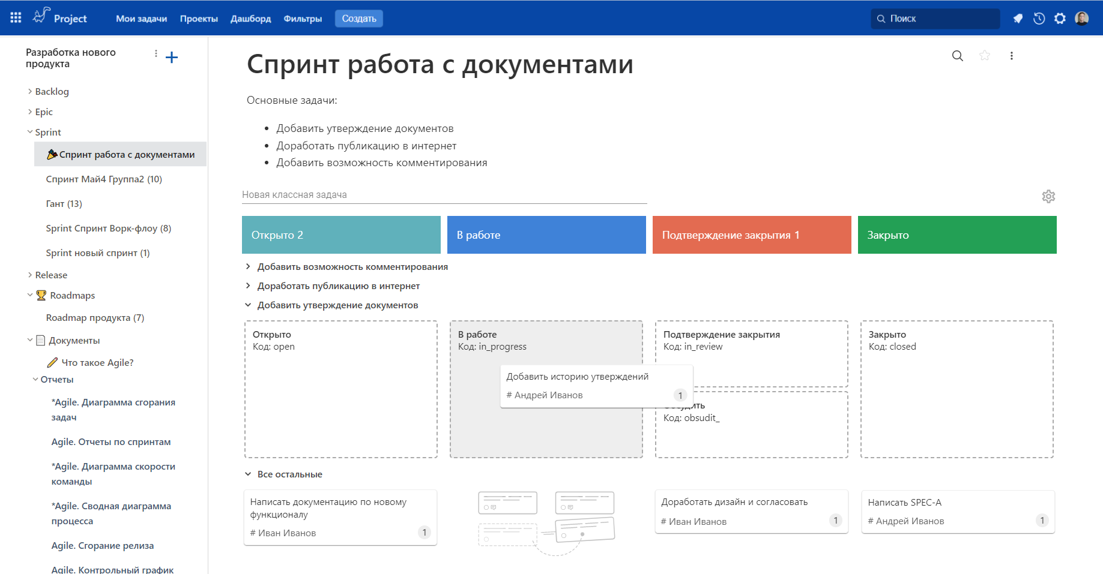Viewport: 1103px width, 574px height.
Task: Click the pencil icon next to 'Что такое Agile?'
Action: tap(52, 362)
